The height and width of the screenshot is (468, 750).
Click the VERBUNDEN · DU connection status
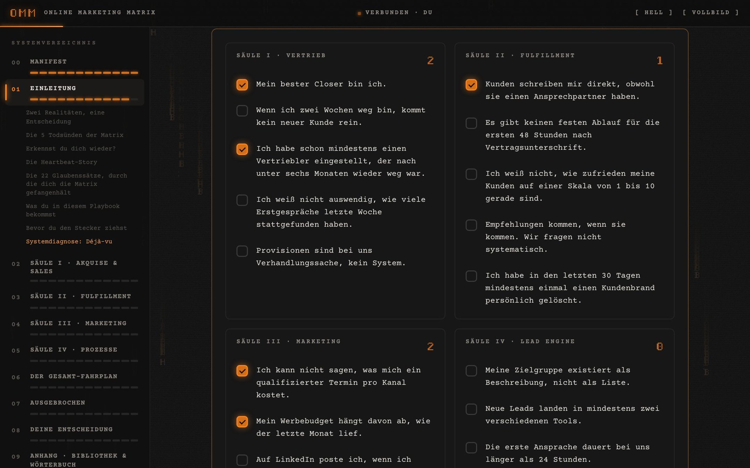[x=395, y=13]
